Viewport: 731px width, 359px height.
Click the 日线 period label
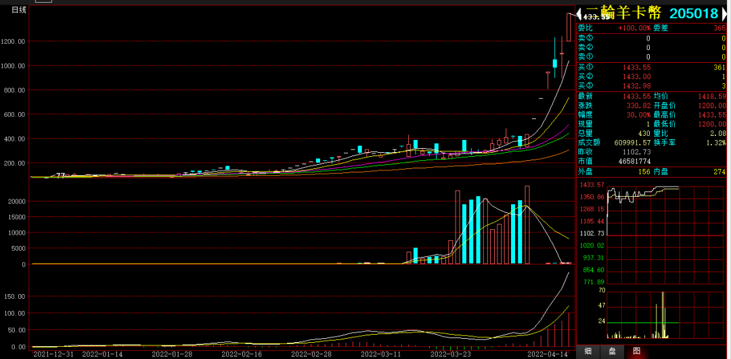click(x=18, y=9)
